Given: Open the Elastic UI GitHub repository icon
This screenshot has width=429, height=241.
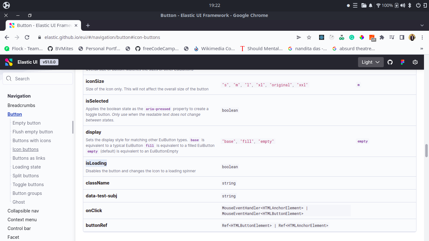Looking at the screenshot, I should 390,62.
